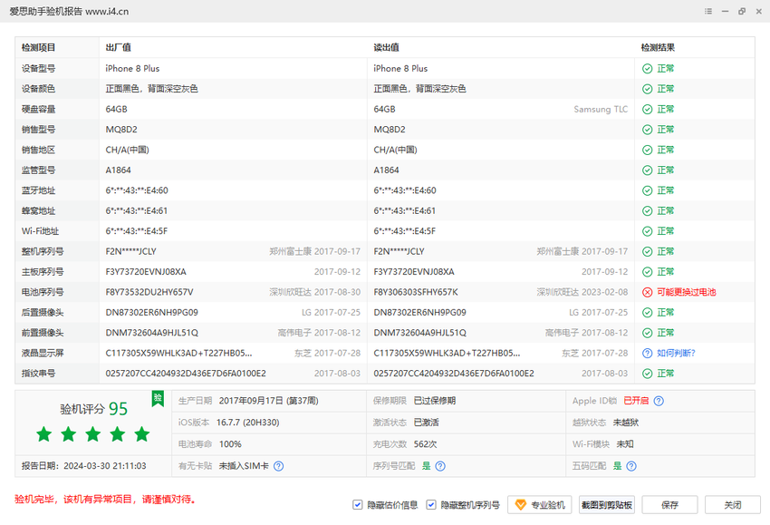Screen dimensions: 770x525
Task: Click the green 验 badge ribbon
Action: [158, 399]
